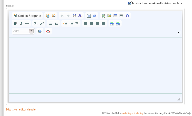This screenshot has width=192, height=116.
Task: Open the Replace text tool
Action: 80,16
